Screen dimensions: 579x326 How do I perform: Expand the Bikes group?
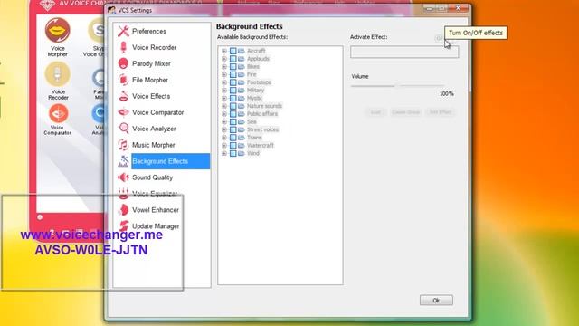[x=224, y=66]
